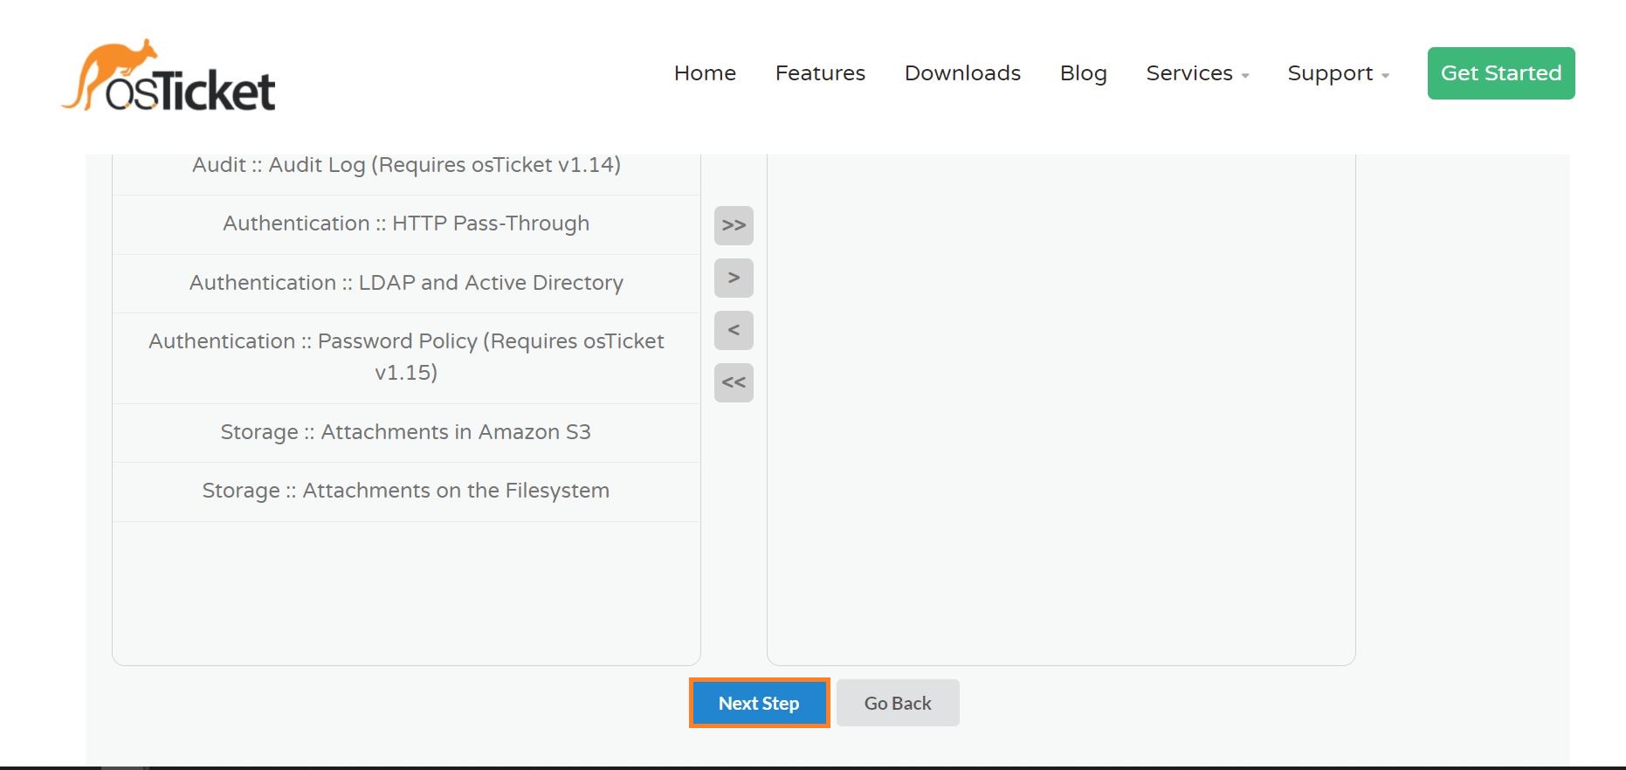The image size is (1626, 770).
Task: Select Authentication HTTP Pass-Through plugin
Action: click(406, 223)
